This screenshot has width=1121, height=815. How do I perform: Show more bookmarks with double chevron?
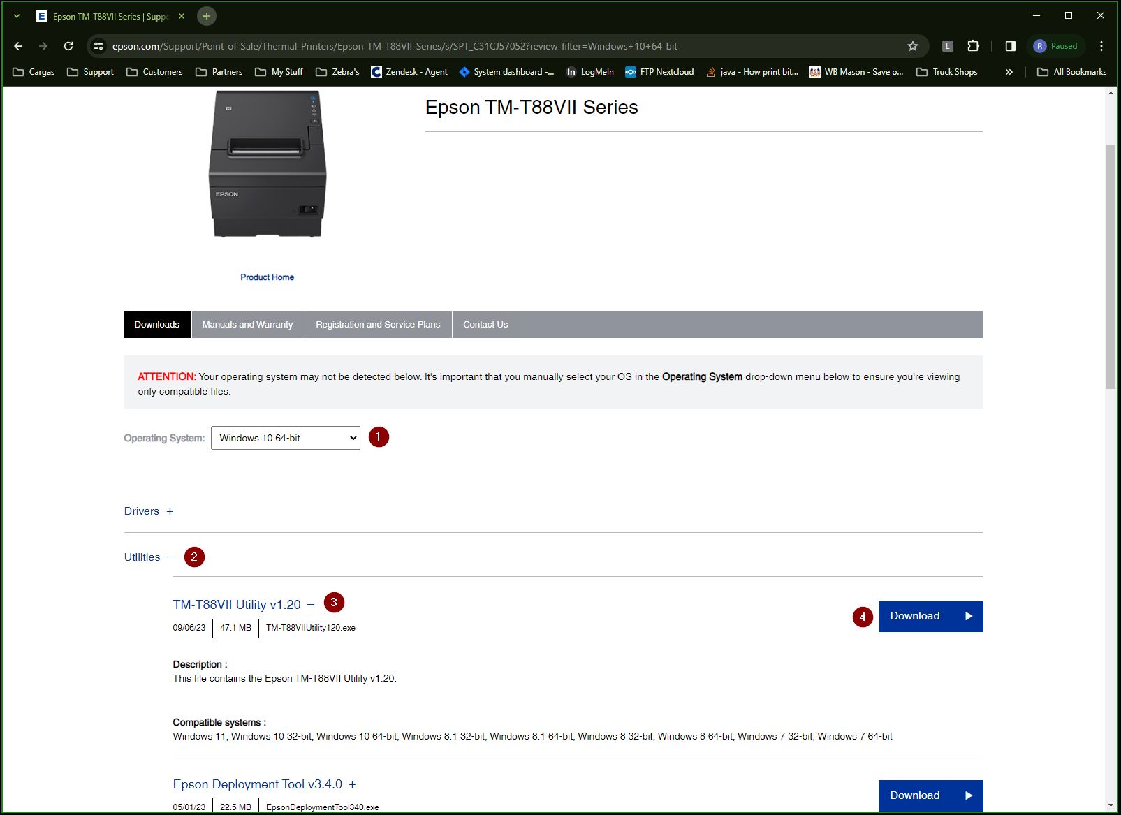click(1009, 72)
